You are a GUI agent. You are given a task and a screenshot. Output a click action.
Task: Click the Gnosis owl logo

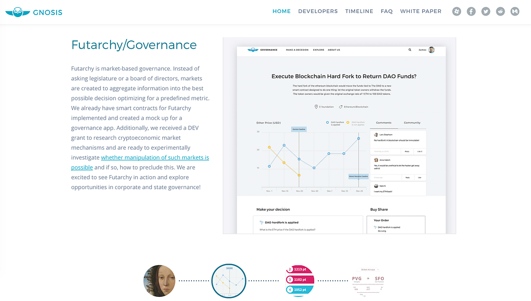click(x=18, y=12)
